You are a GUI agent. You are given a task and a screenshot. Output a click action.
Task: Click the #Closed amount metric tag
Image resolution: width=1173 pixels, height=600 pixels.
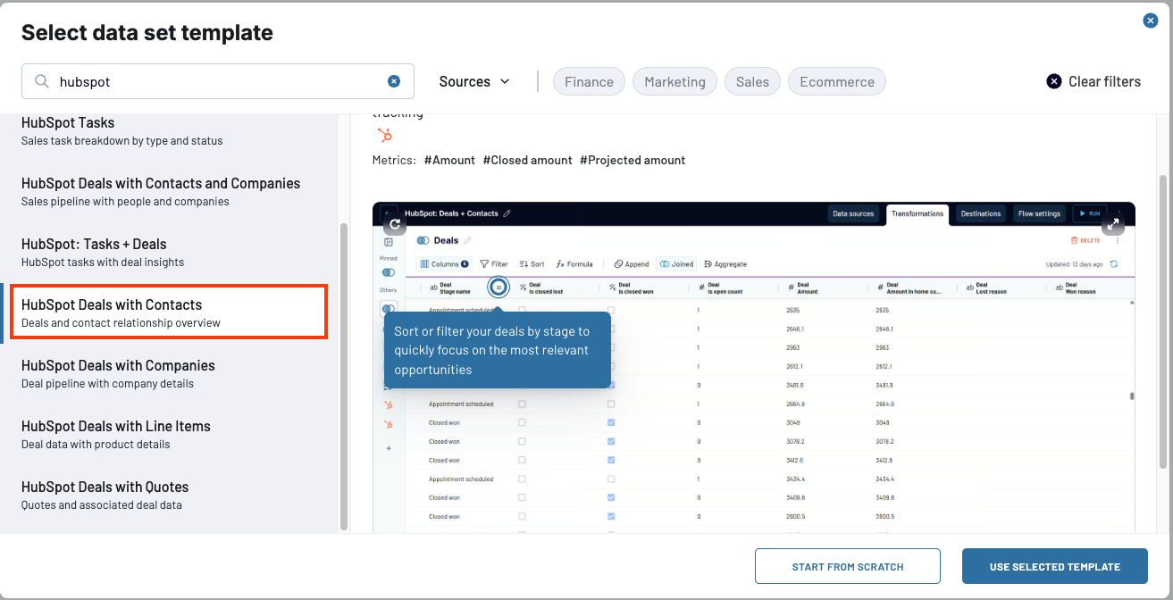pyautogui.click(x=527, y=160)
